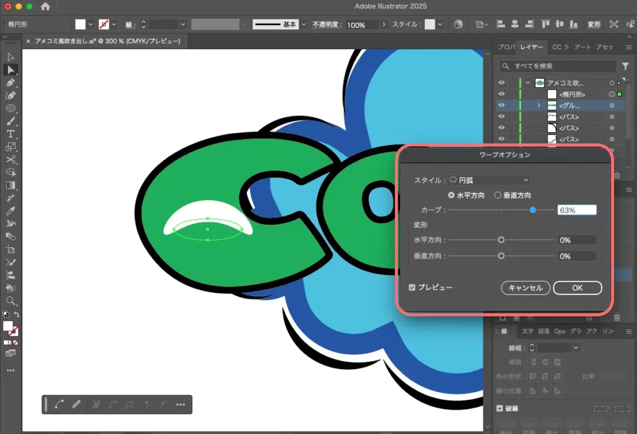Image resolution: width=637 pixels, height=434 pixels.
Task: Activate the Zoom magnifier tool
Action: (11, 301)
